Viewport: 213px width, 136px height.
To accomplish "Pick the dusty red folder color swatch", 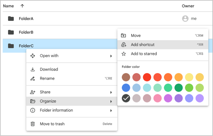I will click(x=136, y=77).
